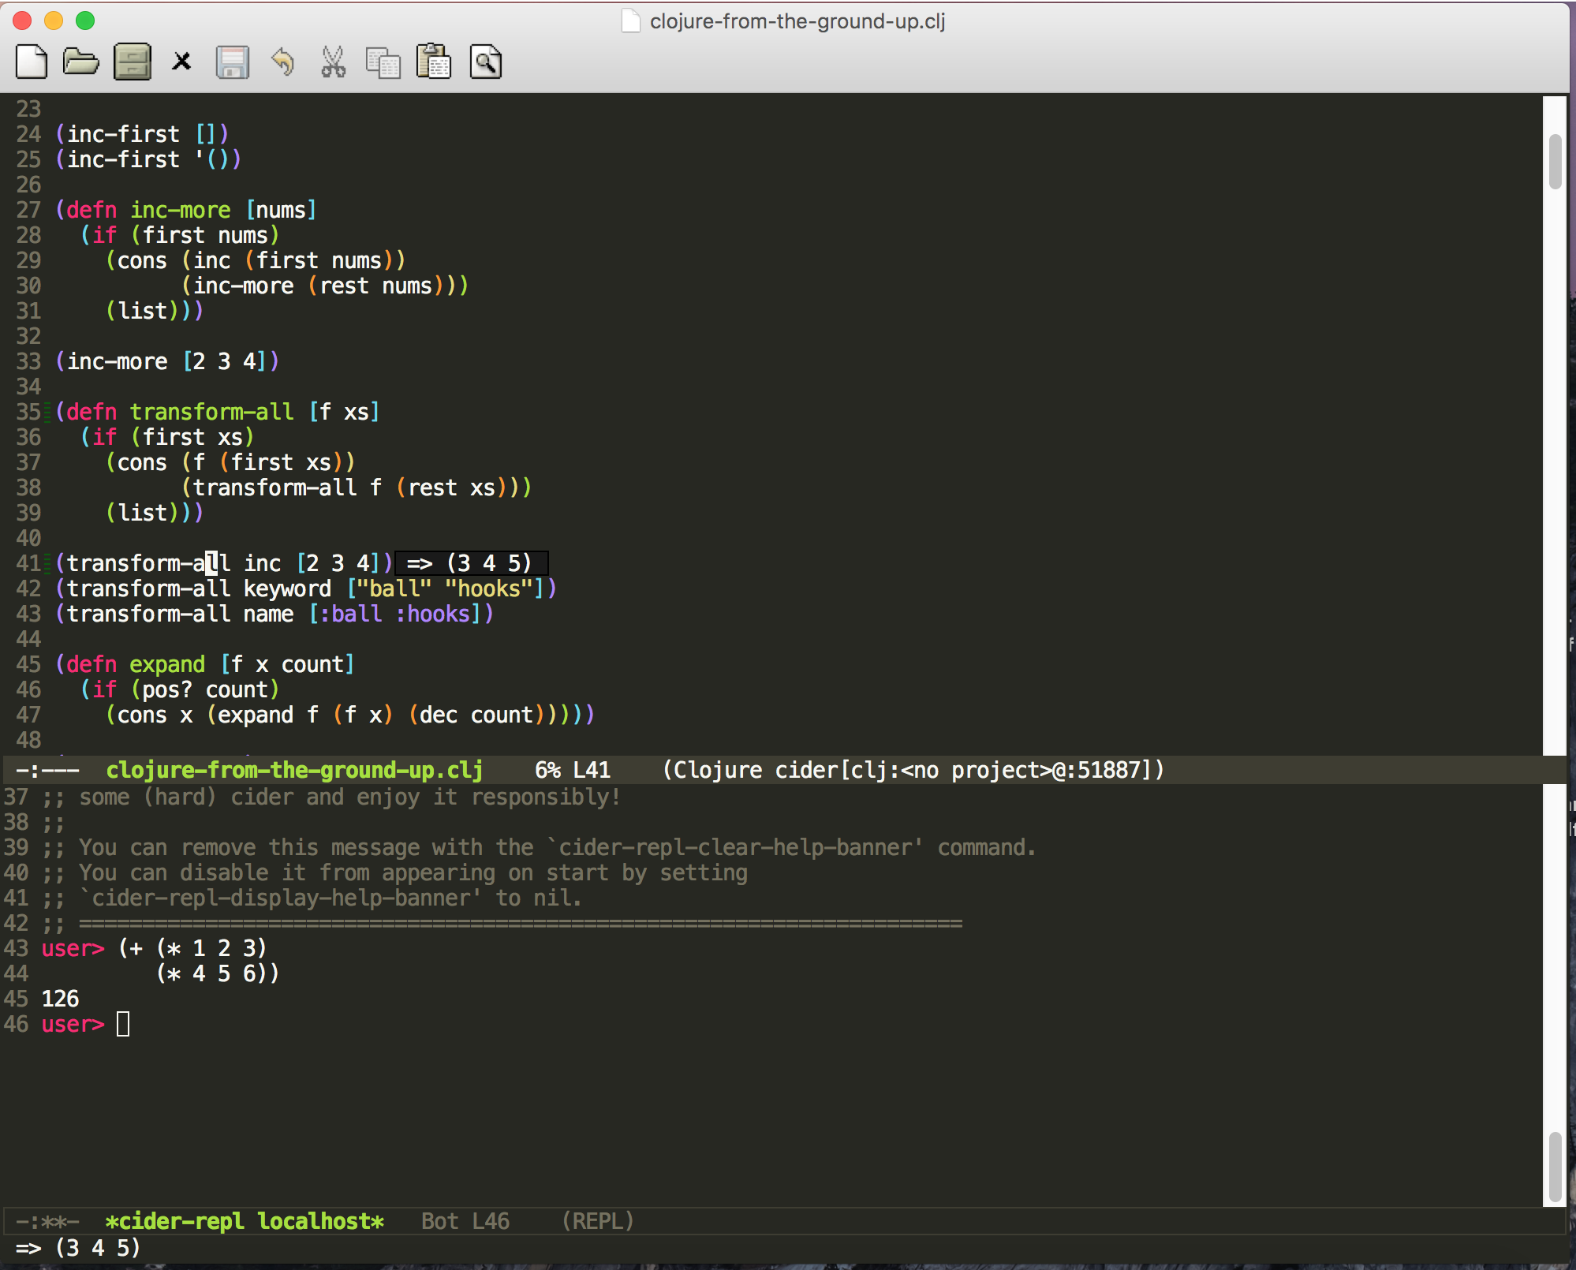Click the (REPL) mode indicator
The width and height of the screenshot is (1576, 1270).
point(597,1221)
